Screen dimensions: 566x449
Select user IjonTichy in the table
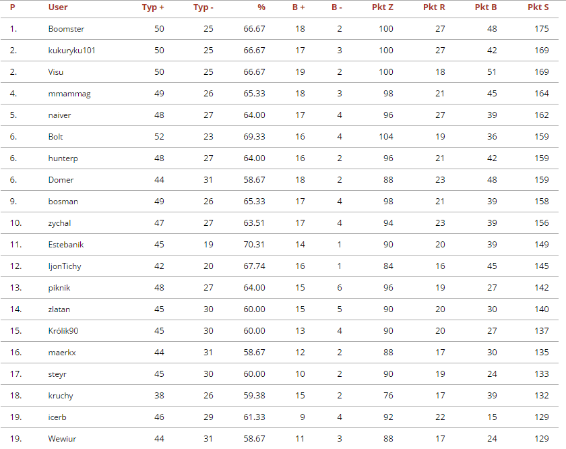coord(65,266)
